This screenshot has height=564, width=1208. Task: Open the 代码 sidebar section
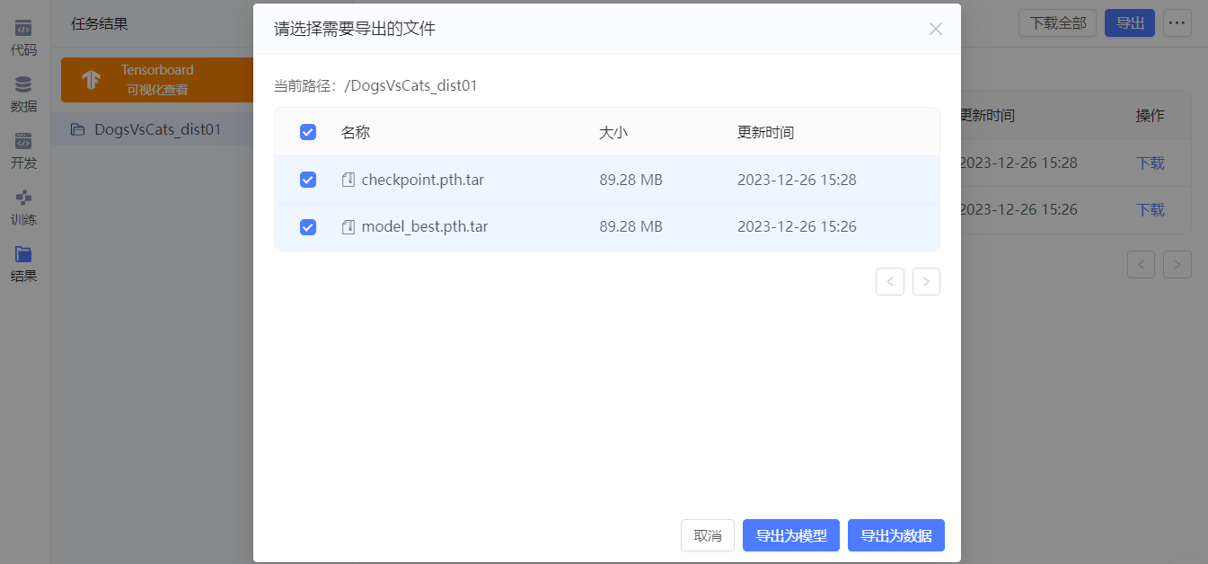point(24,38)
